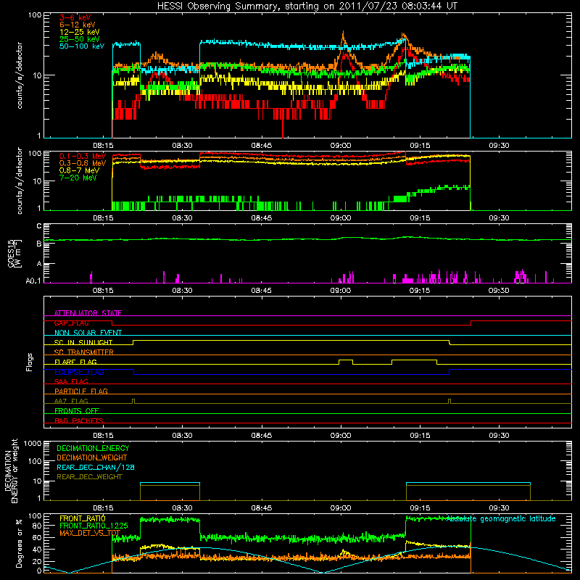
Task: Select the NON_SOLAR_EVENT flag label
Action: pyautogui.click(x=88, y=333)
